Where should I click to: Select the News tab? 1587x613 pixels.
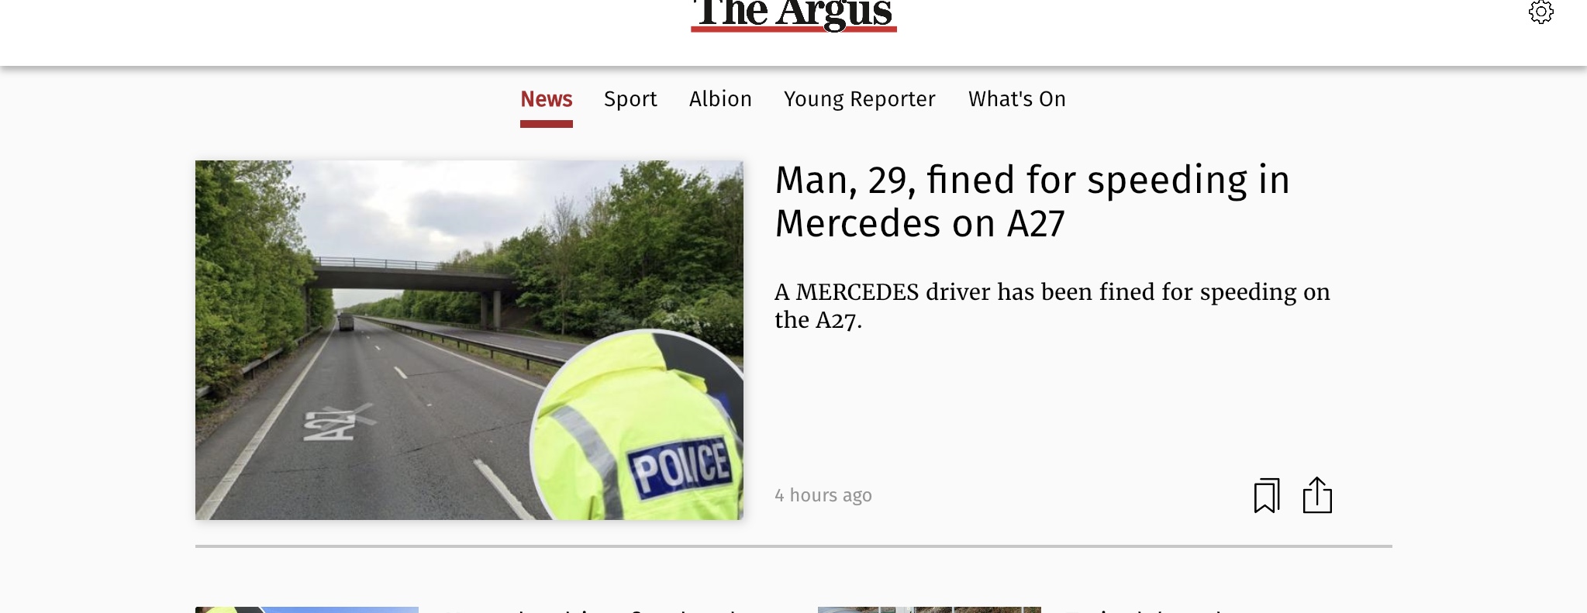547,99
